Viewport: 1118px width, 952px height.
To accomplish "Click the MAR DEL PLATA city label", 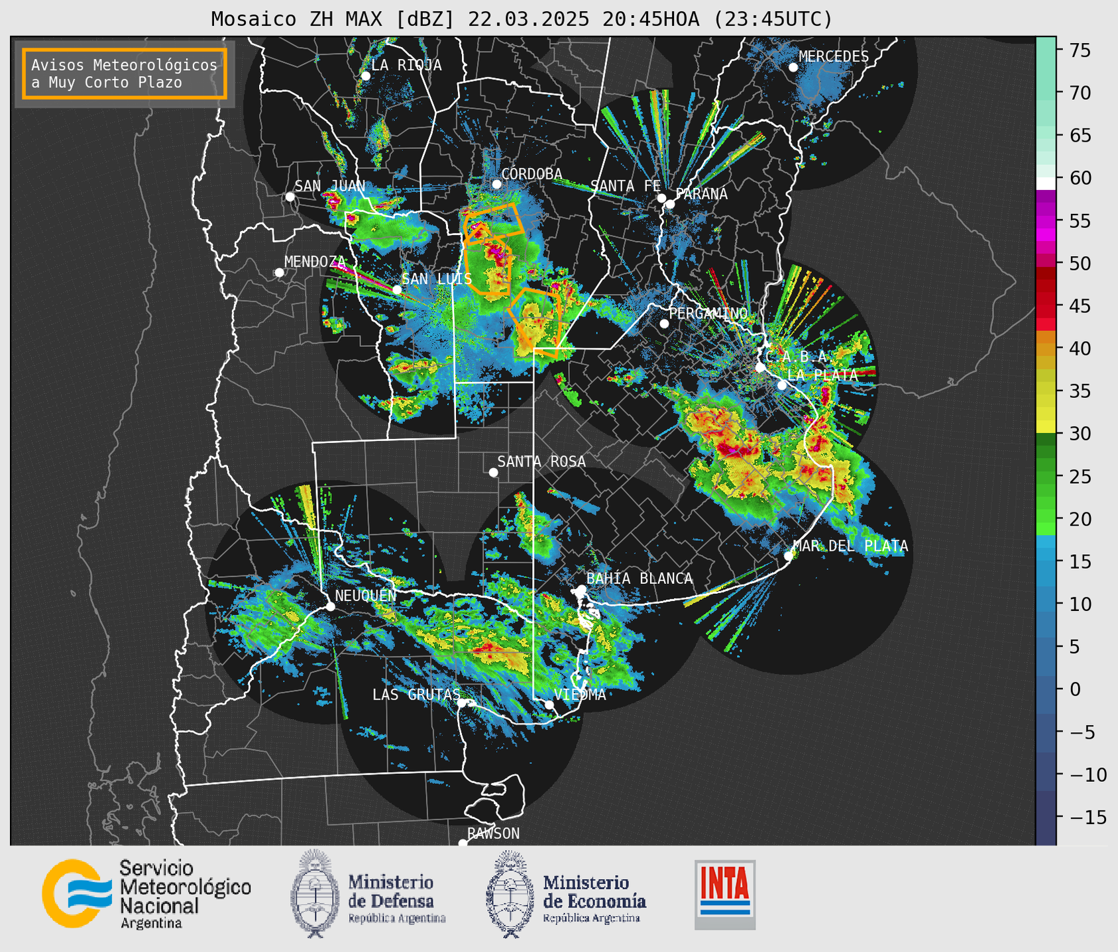I will point(850,546).
